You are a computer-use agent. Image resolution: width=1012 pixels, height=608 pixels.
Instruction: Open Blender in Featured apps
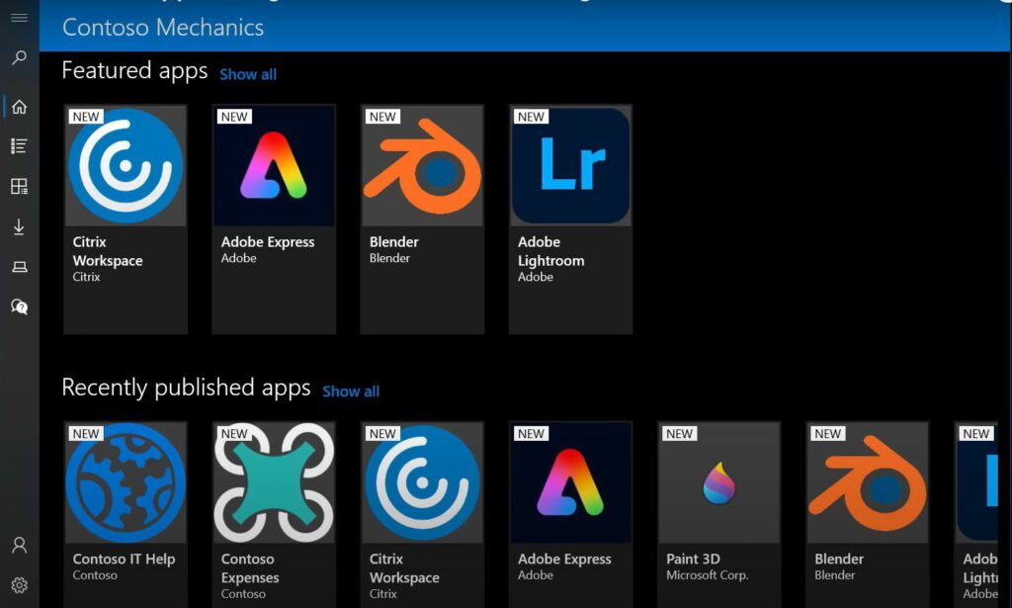point(422,219)
